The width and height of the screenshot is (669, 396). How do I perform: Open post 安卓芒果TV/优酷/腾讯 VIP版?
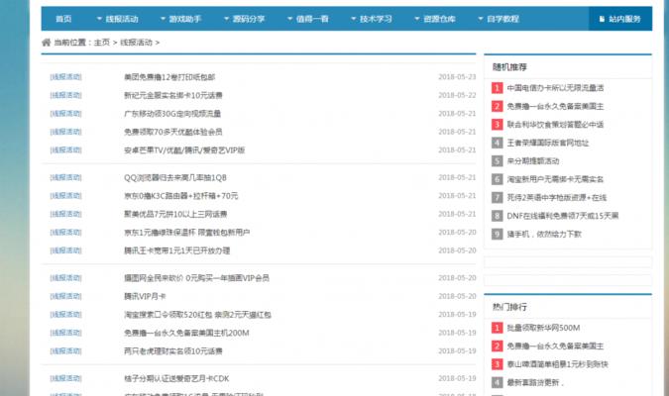[x=184, y=150]
